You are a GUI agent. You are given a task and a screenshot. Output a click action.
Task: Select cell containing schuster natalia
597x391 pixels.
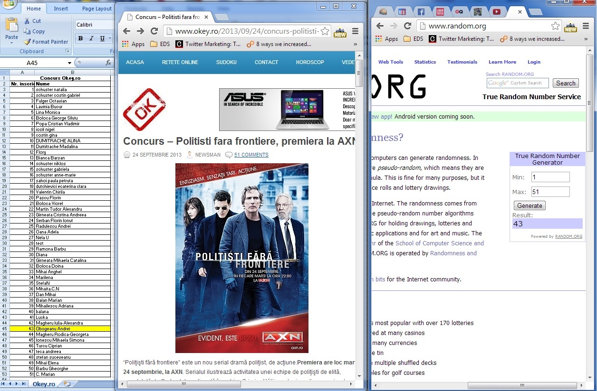tap(72, 89)
